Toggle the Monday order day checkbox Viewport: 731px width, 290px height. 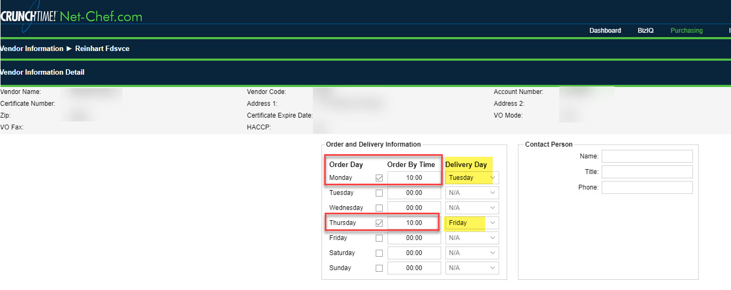[x=379, y=178]
